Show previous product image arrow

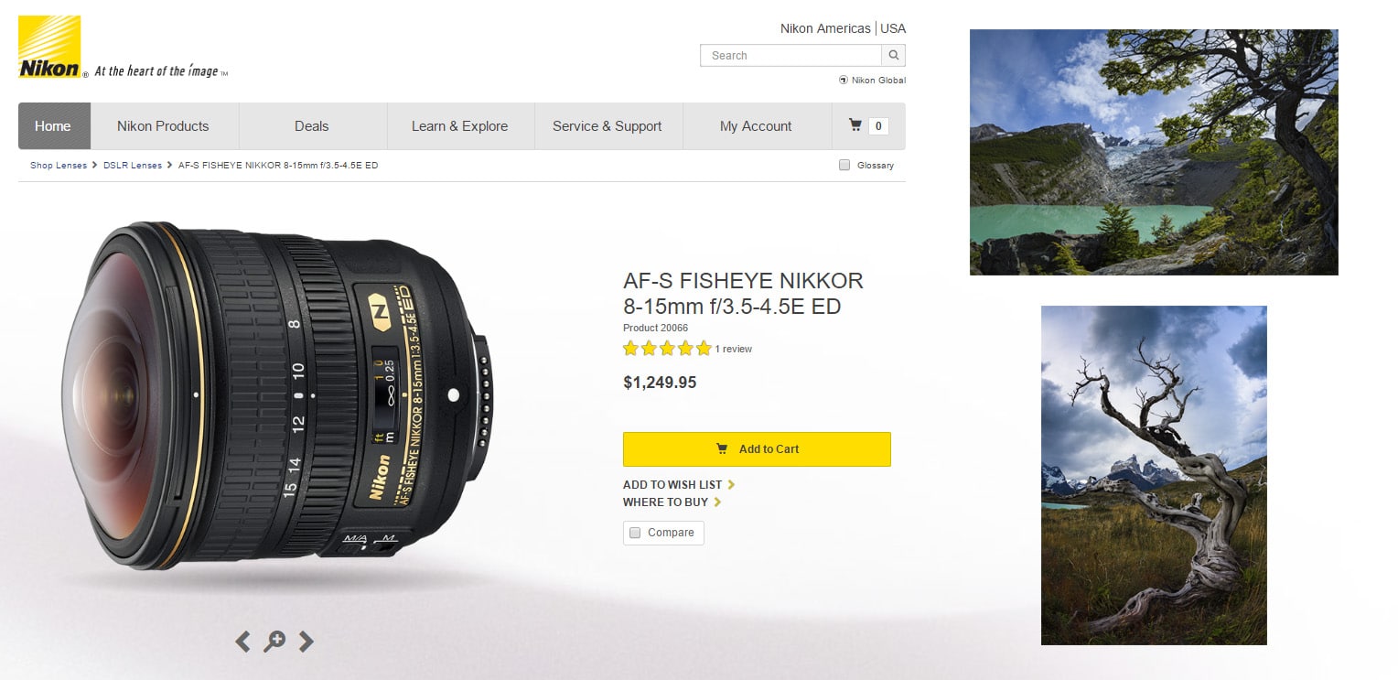click(242, 642)
